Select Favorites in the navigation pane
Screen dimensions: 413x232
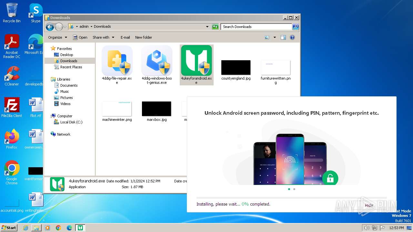tap(64, 49)
